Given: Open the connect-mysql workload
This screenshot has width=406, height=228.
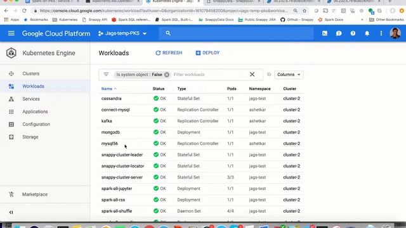Looking at the screenshot, I should click(115, 110).
